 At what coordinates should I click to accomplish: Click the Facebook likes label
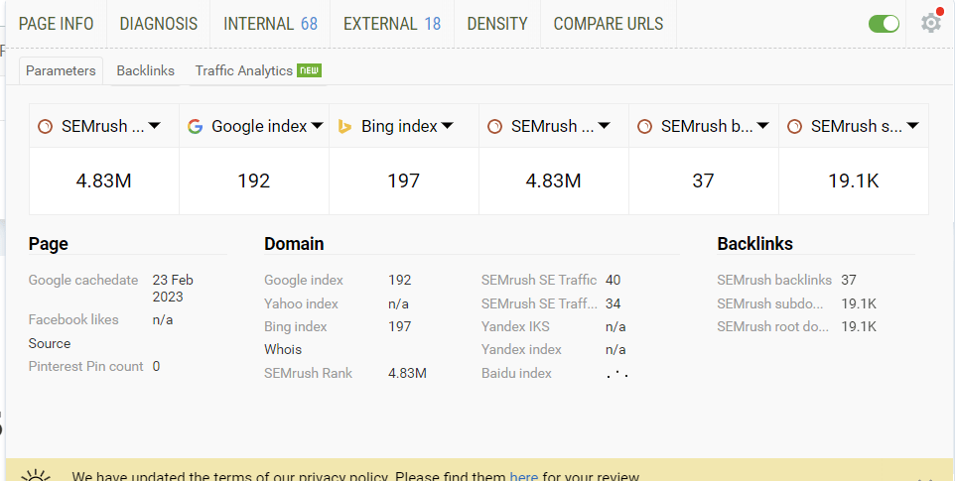point(73,320)
